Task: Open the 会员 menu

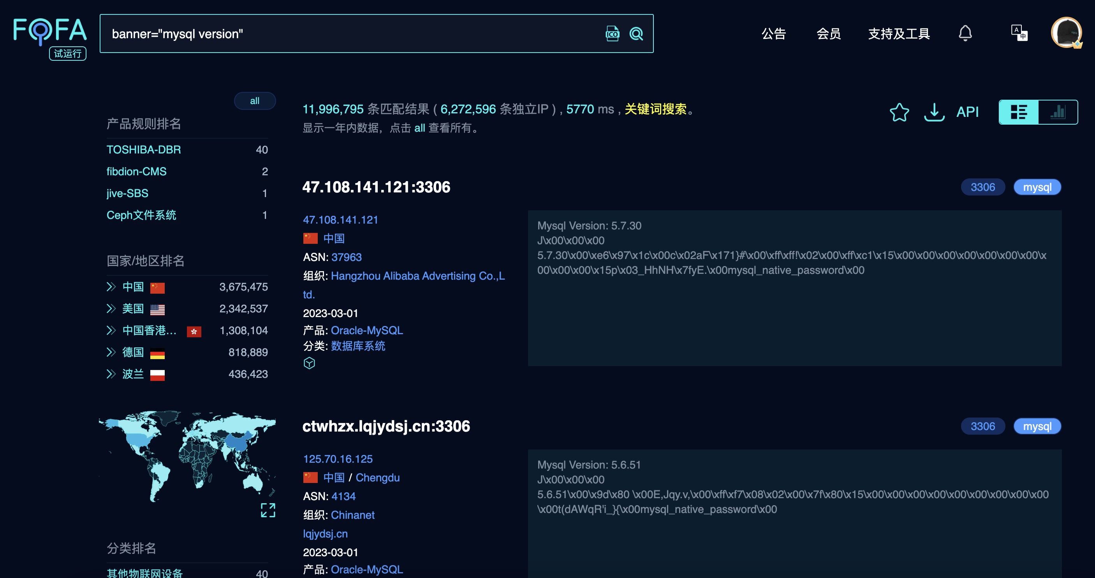Action: (829, 33)
